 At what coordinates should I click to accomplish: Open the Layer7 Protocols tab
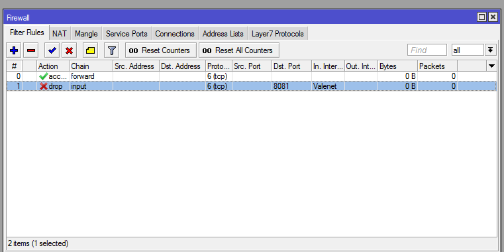(277, 34)
